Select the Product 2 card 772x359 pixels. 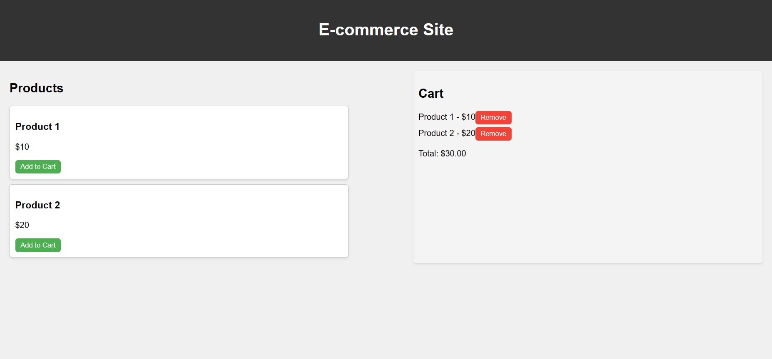(x=179, y=221)
